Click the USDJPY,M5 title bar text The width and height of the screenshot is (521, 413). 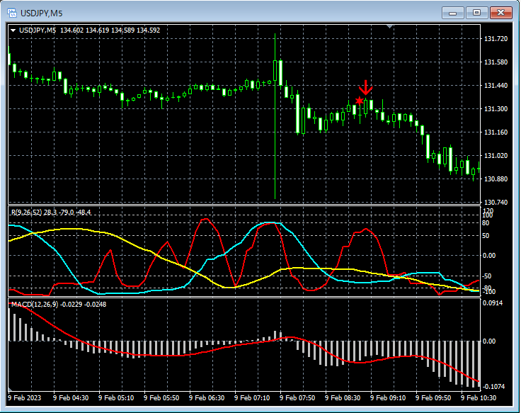point(41,13)
